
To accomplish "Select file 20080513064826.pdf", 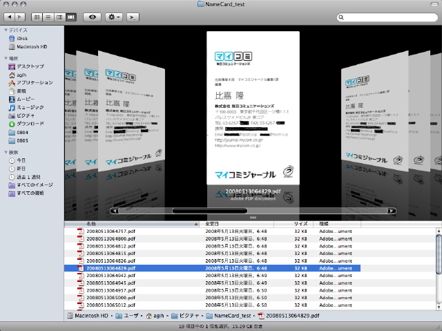I will (212, 261).
